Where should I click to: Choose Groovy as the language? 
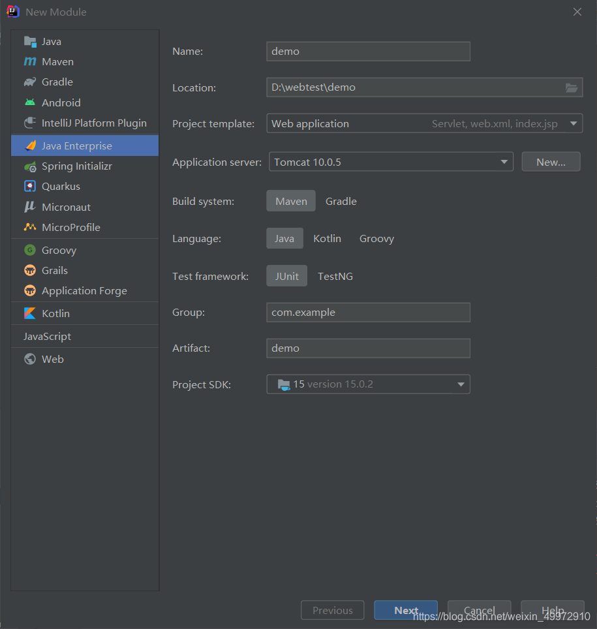[376, 238]
